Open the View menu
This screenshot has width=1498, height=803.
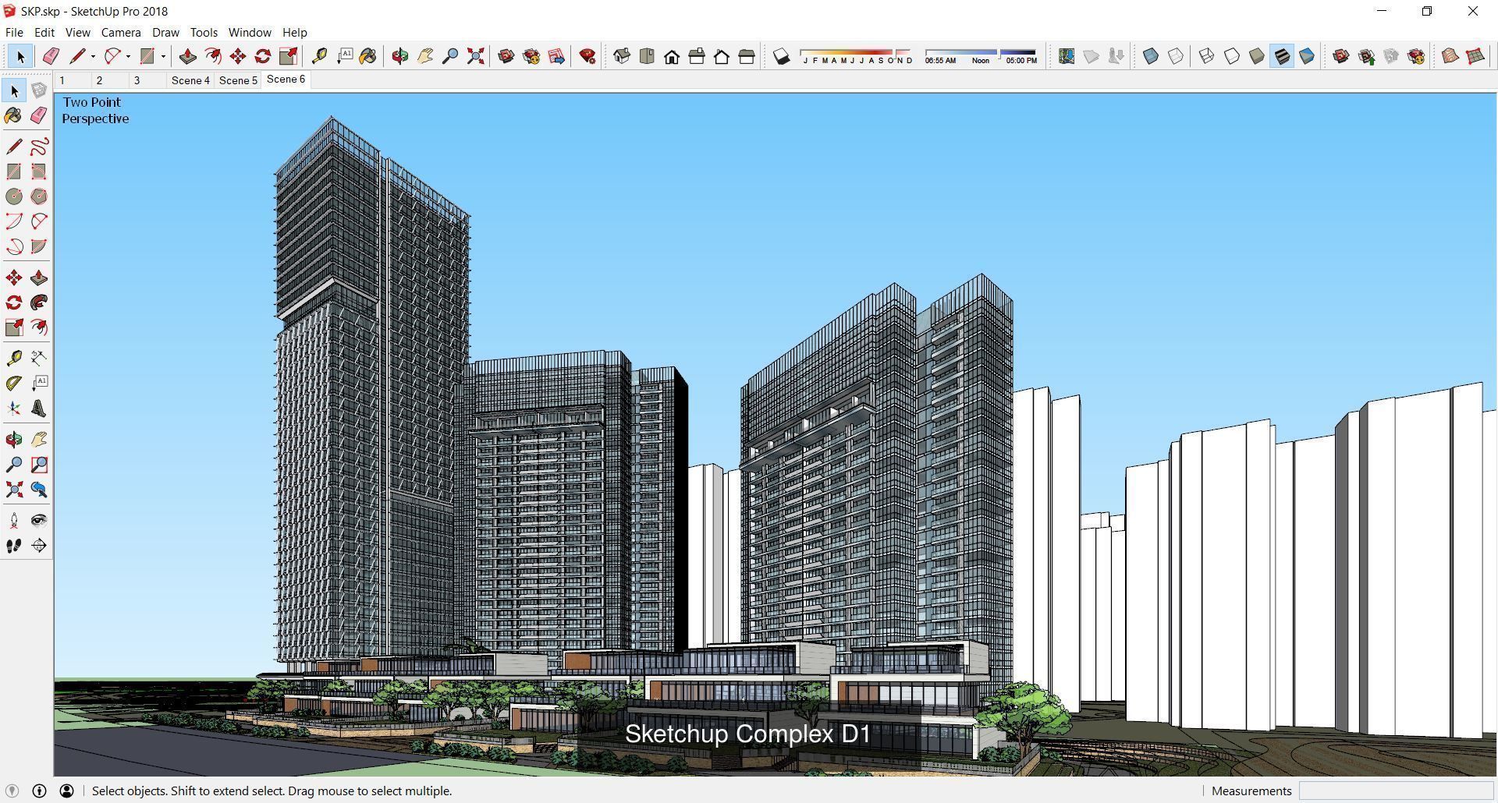coord(77,33)
